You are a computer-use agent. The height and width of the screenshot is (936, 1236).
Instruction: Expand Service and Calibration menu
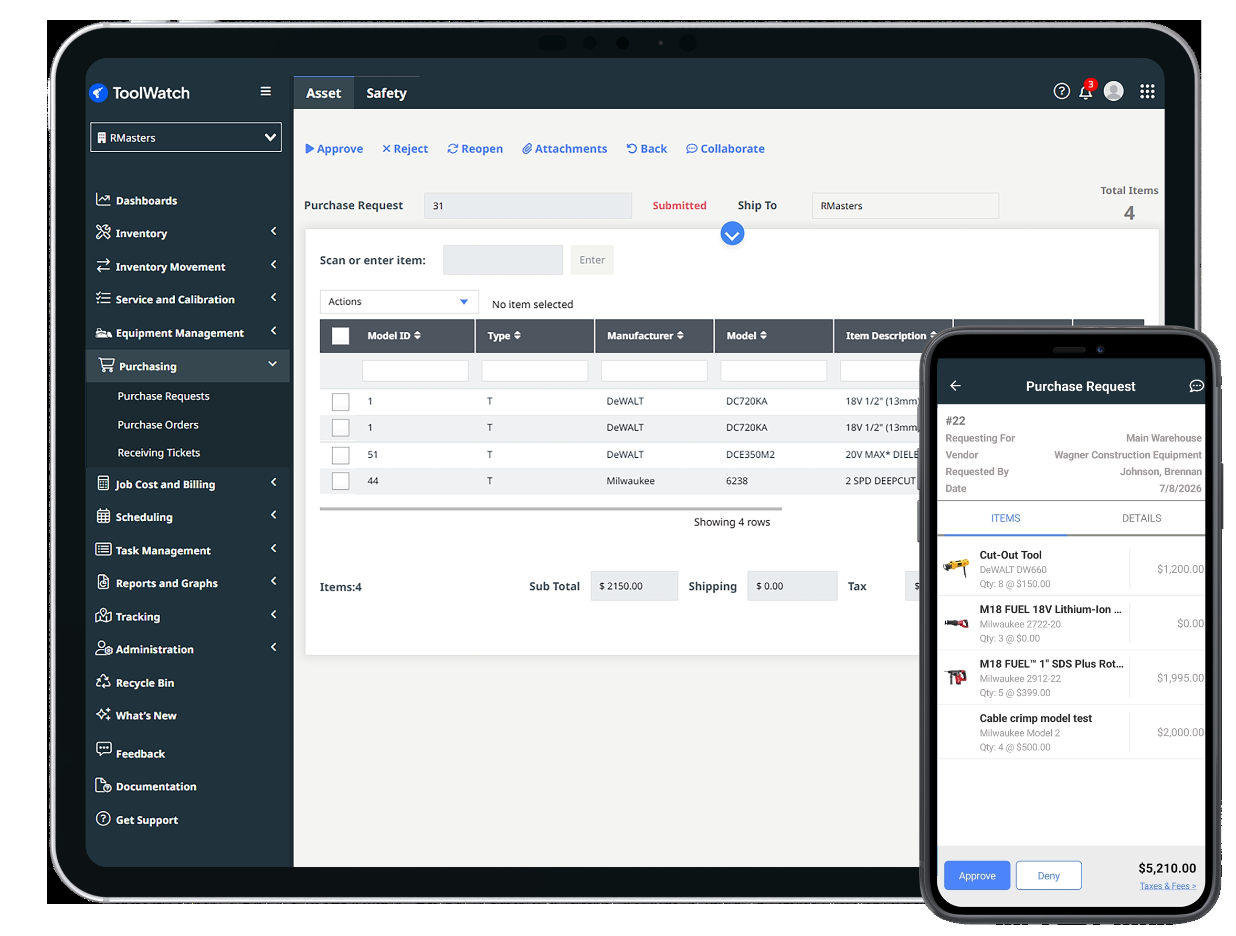(x=274, y=298)
